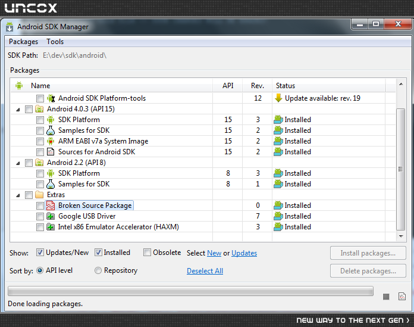Uncheck the Installed show checkbox

[98, 253]
